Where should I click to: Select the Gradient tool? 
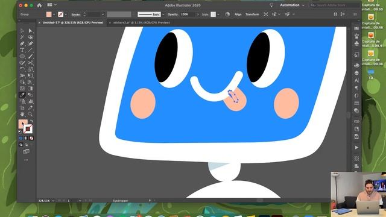[30, 89]
